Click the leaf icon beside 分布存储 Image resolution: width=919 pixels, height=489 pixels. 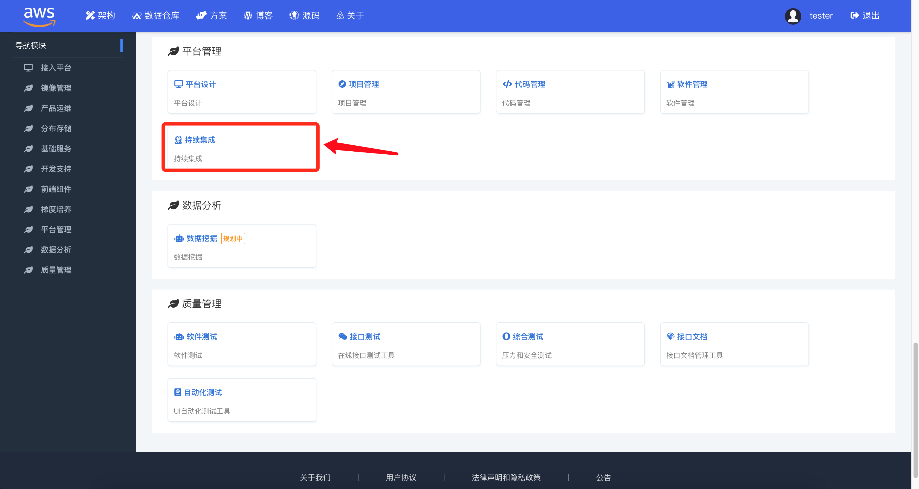[28, 129]
